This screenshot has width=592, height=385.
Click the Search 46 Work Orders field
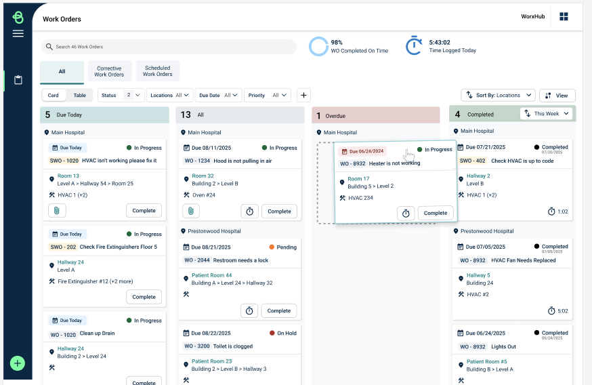coord(169,47)
